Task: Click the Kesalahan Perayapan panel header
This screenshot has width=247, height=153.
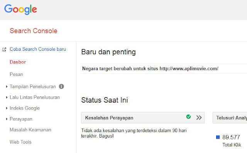Action: tap(143, 118)
